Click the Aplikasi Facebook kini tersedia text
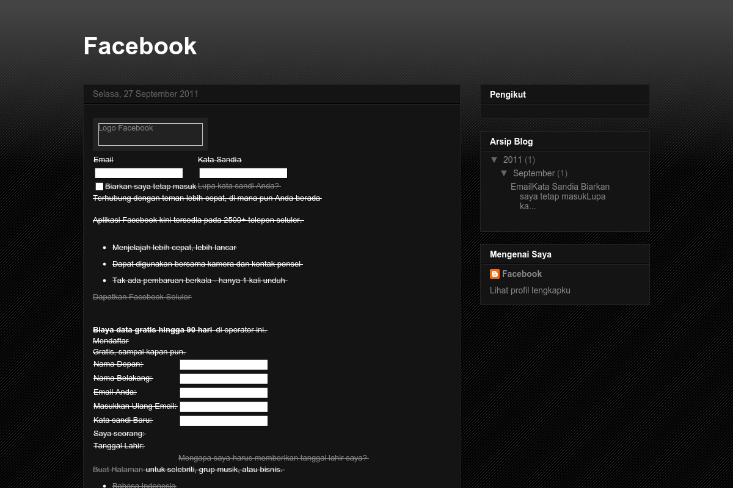This screenshot has height=488, width=733. (197, 220)
